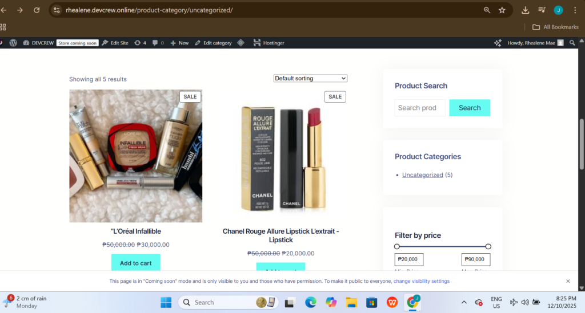The image size is (585, 313).
Task: Open the Default sorting dropdown
Action: pyautogui.click(x=310, y=78)
